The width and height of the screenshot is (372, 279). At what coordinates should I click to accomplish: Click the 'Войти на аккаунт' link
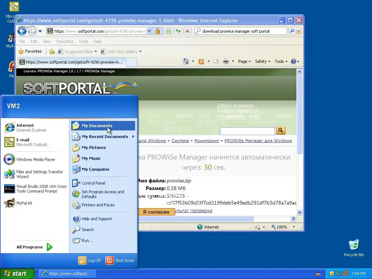[237, 105]
